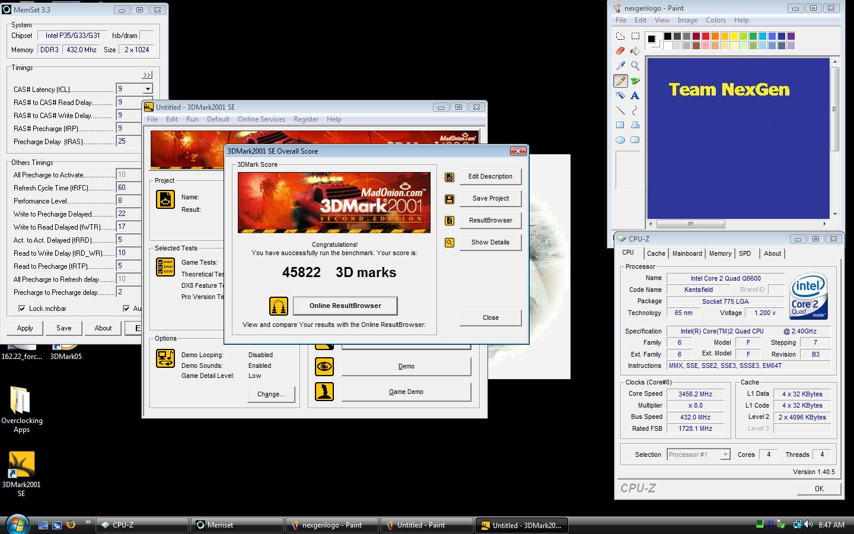Select the Polygon tool in Paint
Image resolution: width=854 pixels, height=534 pixels.
635,125
